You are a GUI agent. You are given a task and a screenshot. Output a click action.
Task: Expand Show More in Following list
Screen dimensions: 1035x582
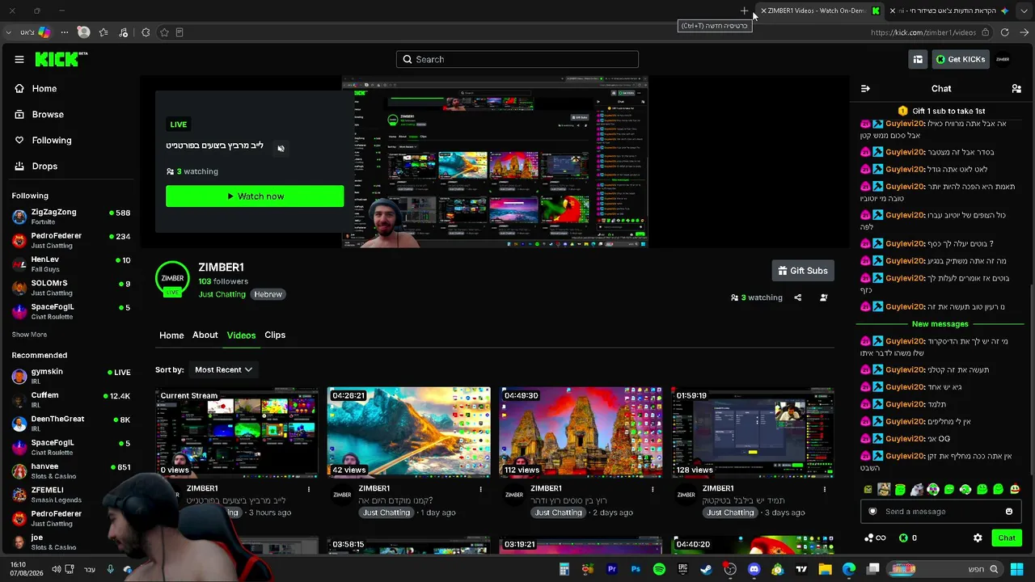29,335
